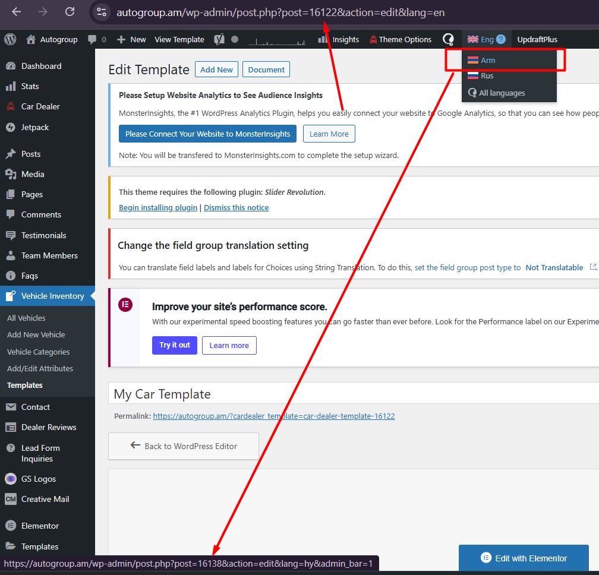Image resolution: width=599 pixels, height=575 pixels.
Task: Click the GS Logos sidebar icon
Action: pos(10,479)
